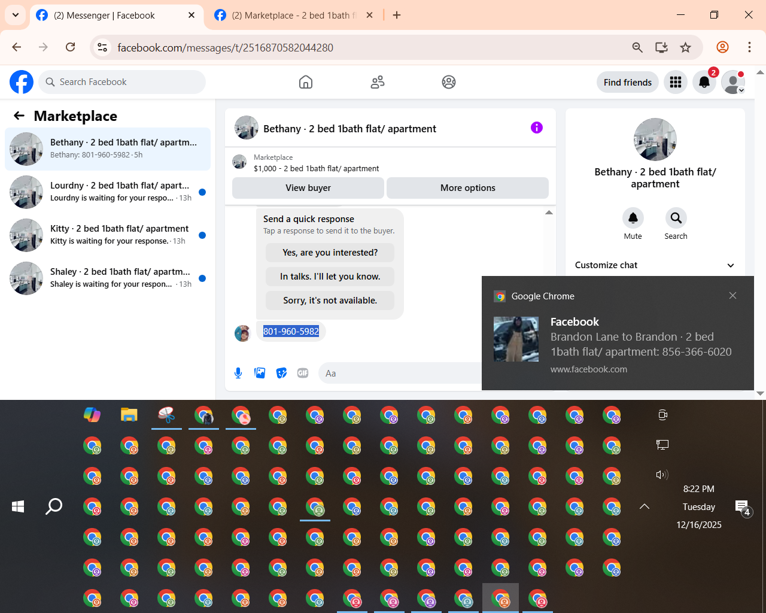Open Windows taskbar search
Image resolution: width=766 pixels, height=613 pixels.
54,506
